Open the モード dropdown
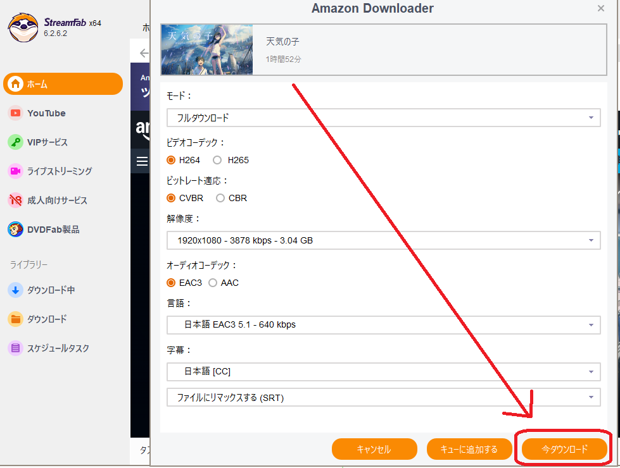Image resolution: width=620 pixels, height=468 pixels. [x=383, y=118]
